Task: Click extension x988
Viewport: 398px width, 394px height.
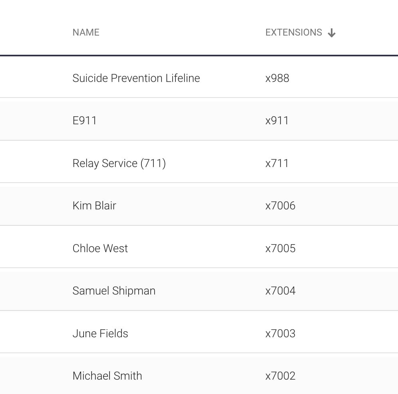Action: (277, 78)
